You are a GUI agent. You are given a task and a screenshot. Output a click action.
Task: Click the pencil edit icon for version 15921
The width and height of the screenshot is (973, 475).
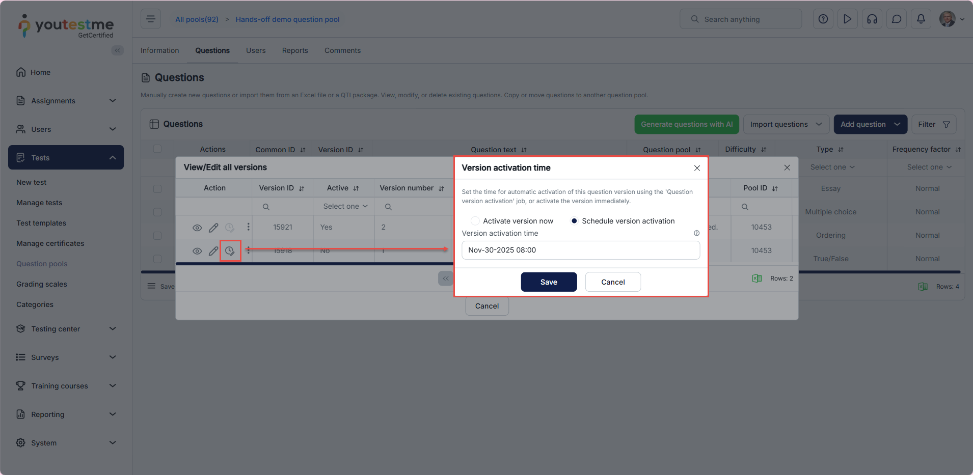pos(213,228)
